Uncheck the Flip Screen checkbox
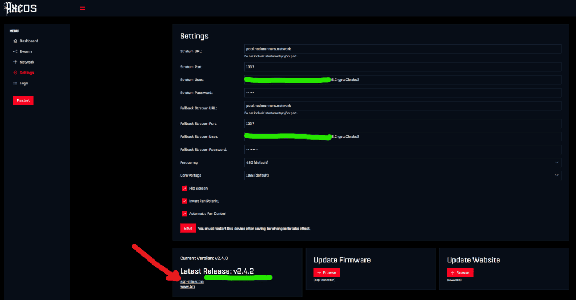The width and height of the screenshot is (576, 300). (184, 188)
